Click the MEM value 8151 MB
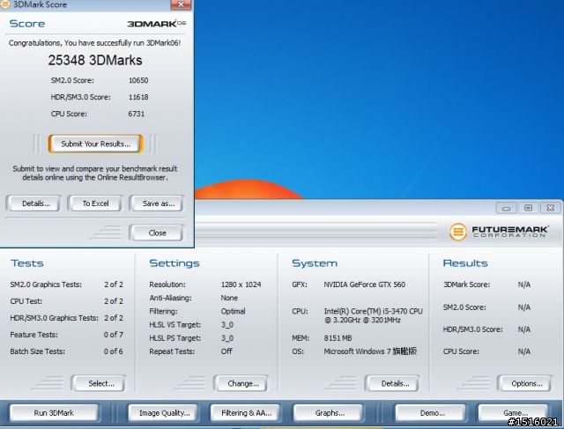Screen dimensions: 564x429 338,338
